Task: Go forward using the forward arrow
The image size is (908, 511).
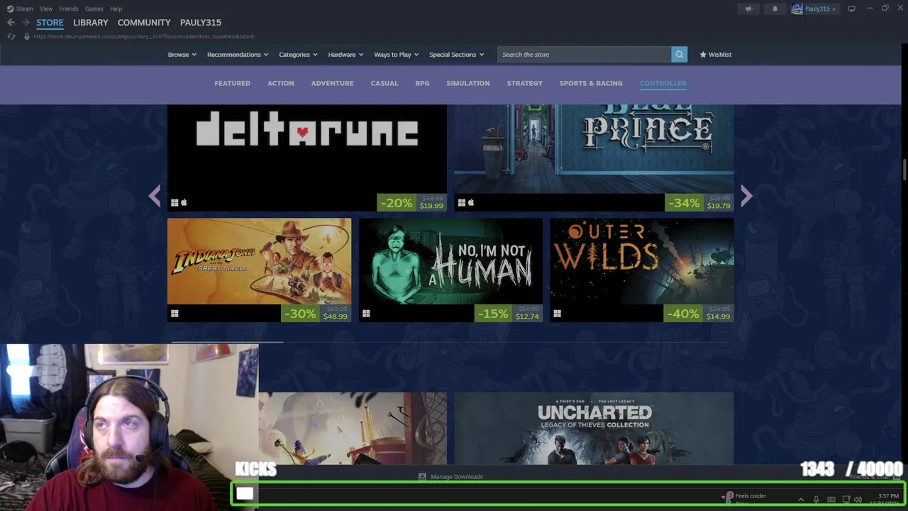Action: 26,23
